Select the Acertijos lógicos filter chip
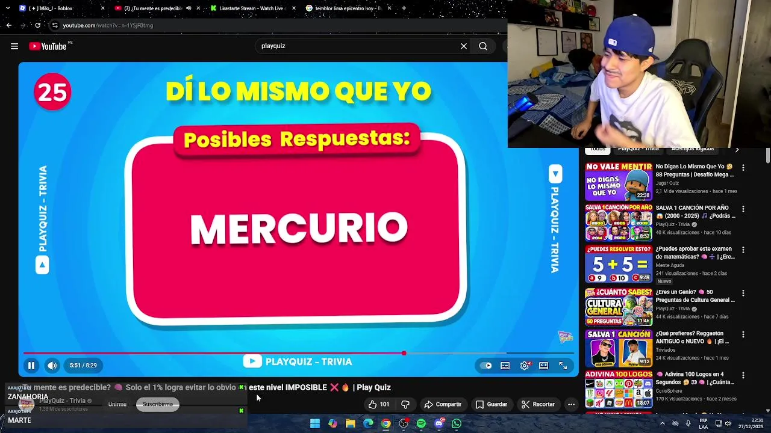This screenshot has height=433, width=771. tap(693, 149)
